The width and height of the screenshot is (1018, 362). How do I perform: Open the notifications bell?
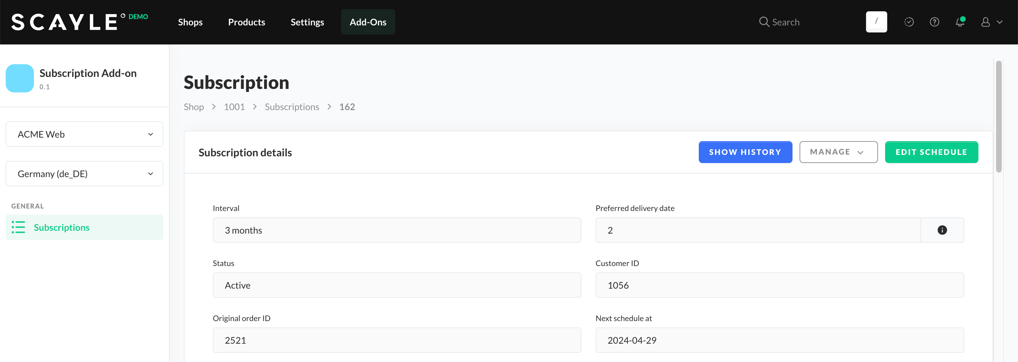960,22
